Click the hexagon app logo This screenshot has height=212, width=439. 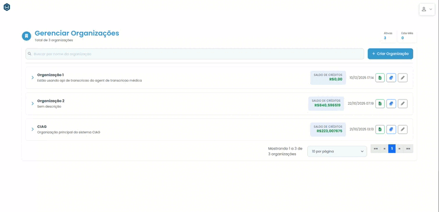(6, 7)
